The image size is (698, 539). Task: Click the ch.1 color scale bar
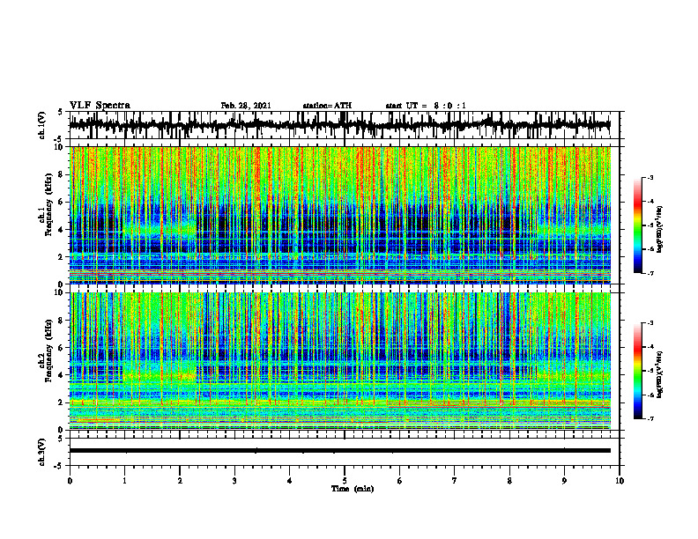pos(638,225)
